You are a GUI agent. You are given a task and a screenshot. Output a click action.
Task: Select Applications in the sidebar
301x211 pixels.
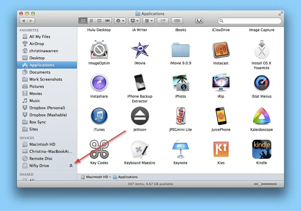coord(47,65)
